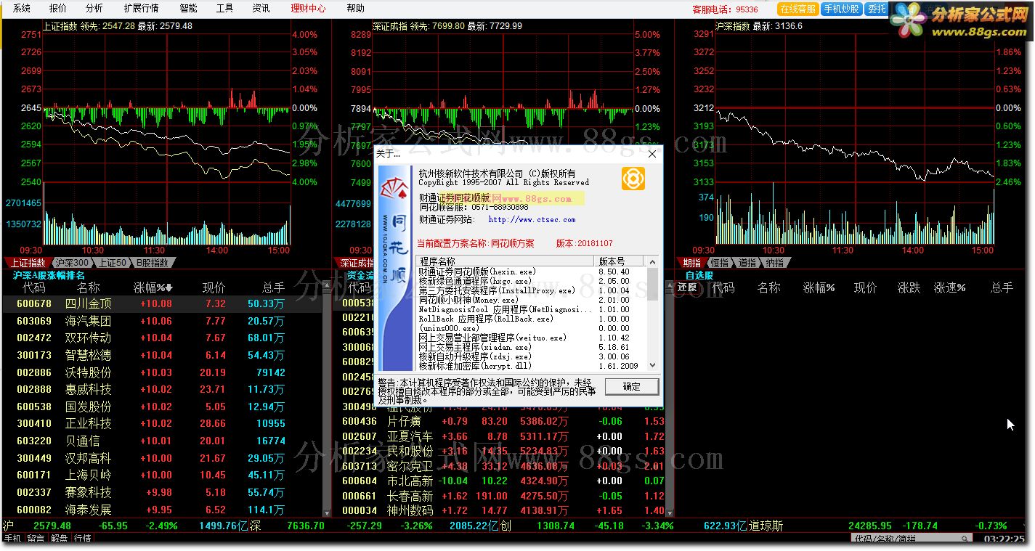Open the 智能 menu
The height and width of the screenshot is (551, 1035).
click(x=188, y=9)
